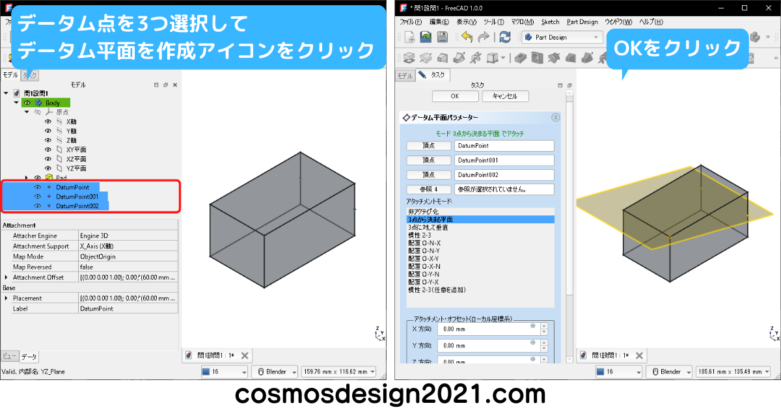Switch to the データ tab in property panel
This screenshot has width=781, height=410.
(x=29, y=357)
